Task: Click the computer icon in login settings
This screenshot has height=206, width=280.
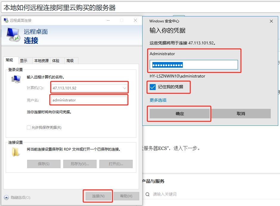Action: [16, 79]
